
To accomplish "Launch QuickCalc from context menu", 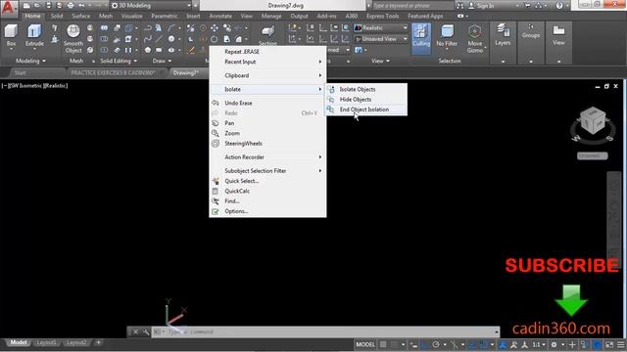I will [267, 192].
